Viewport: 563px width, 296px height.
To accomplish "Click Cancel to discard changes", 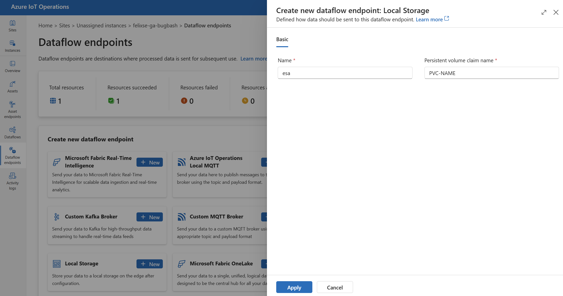I will (x=334, y=287).
